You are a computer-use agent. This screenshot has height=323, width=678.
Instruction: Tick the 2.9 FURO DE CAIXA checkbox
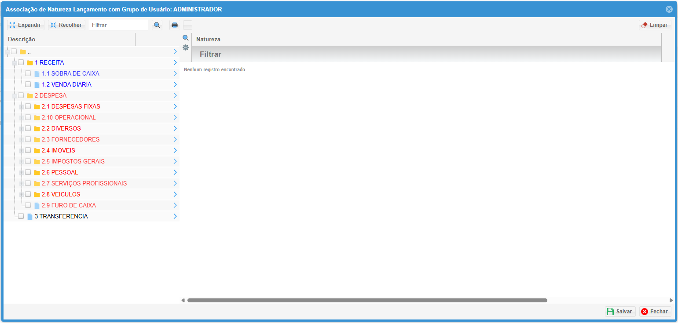pos(28,205)
